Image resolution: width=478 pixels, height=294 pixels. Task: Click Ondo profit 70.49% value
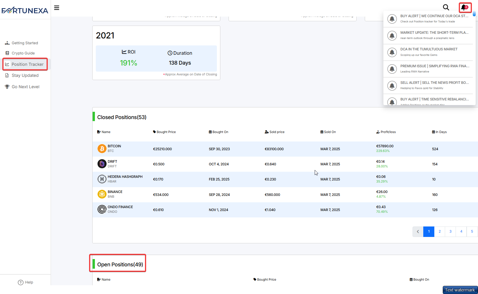click(x=382, y=212)
